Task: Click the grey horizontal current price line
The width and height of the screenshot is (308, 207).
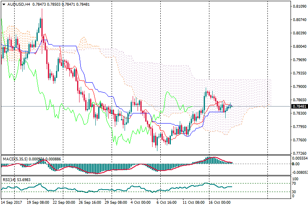Action: (122, 106)
